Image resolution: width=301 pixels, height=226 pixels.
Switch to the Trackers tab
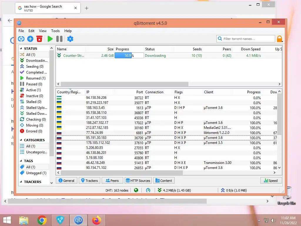[89, 180]
